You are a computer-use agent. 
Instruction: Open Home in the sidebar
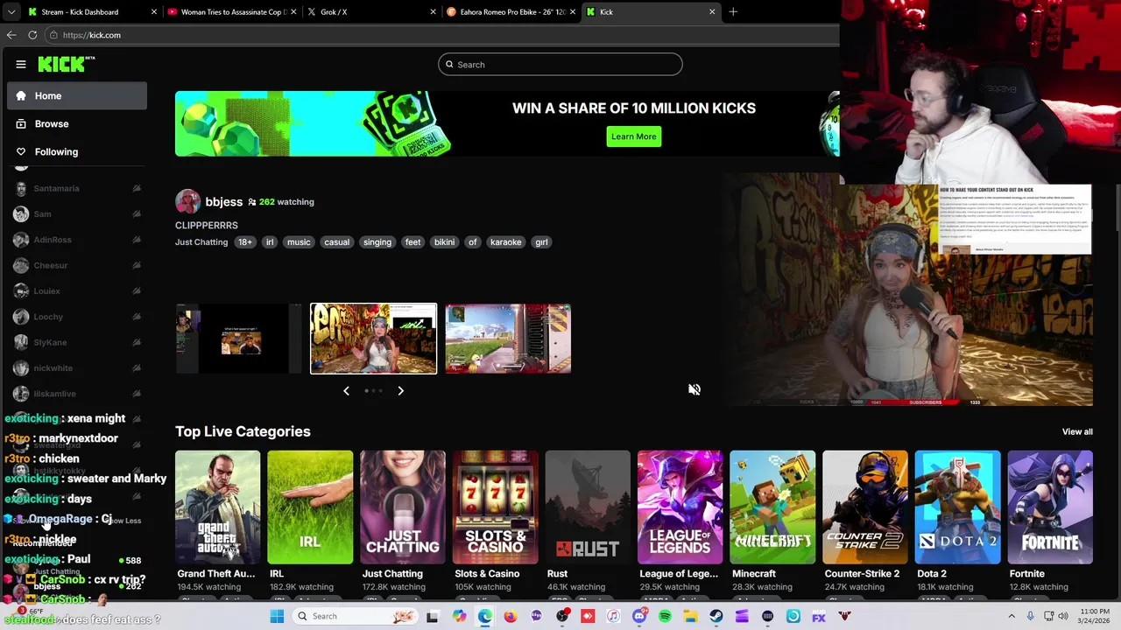click(77, 95)
